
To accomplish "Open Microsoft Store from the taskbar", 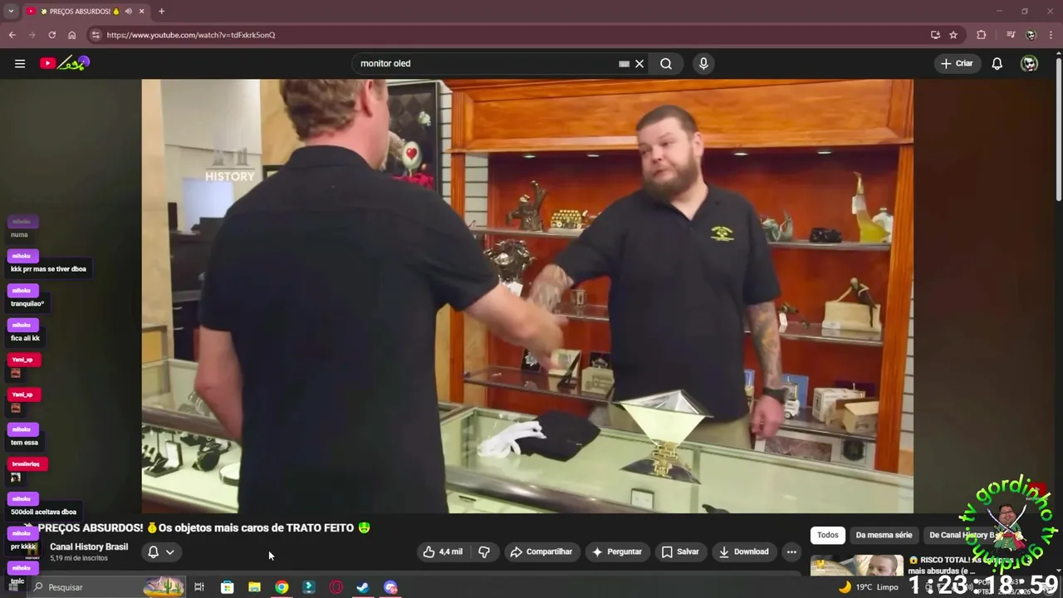I will click(227, 587).
